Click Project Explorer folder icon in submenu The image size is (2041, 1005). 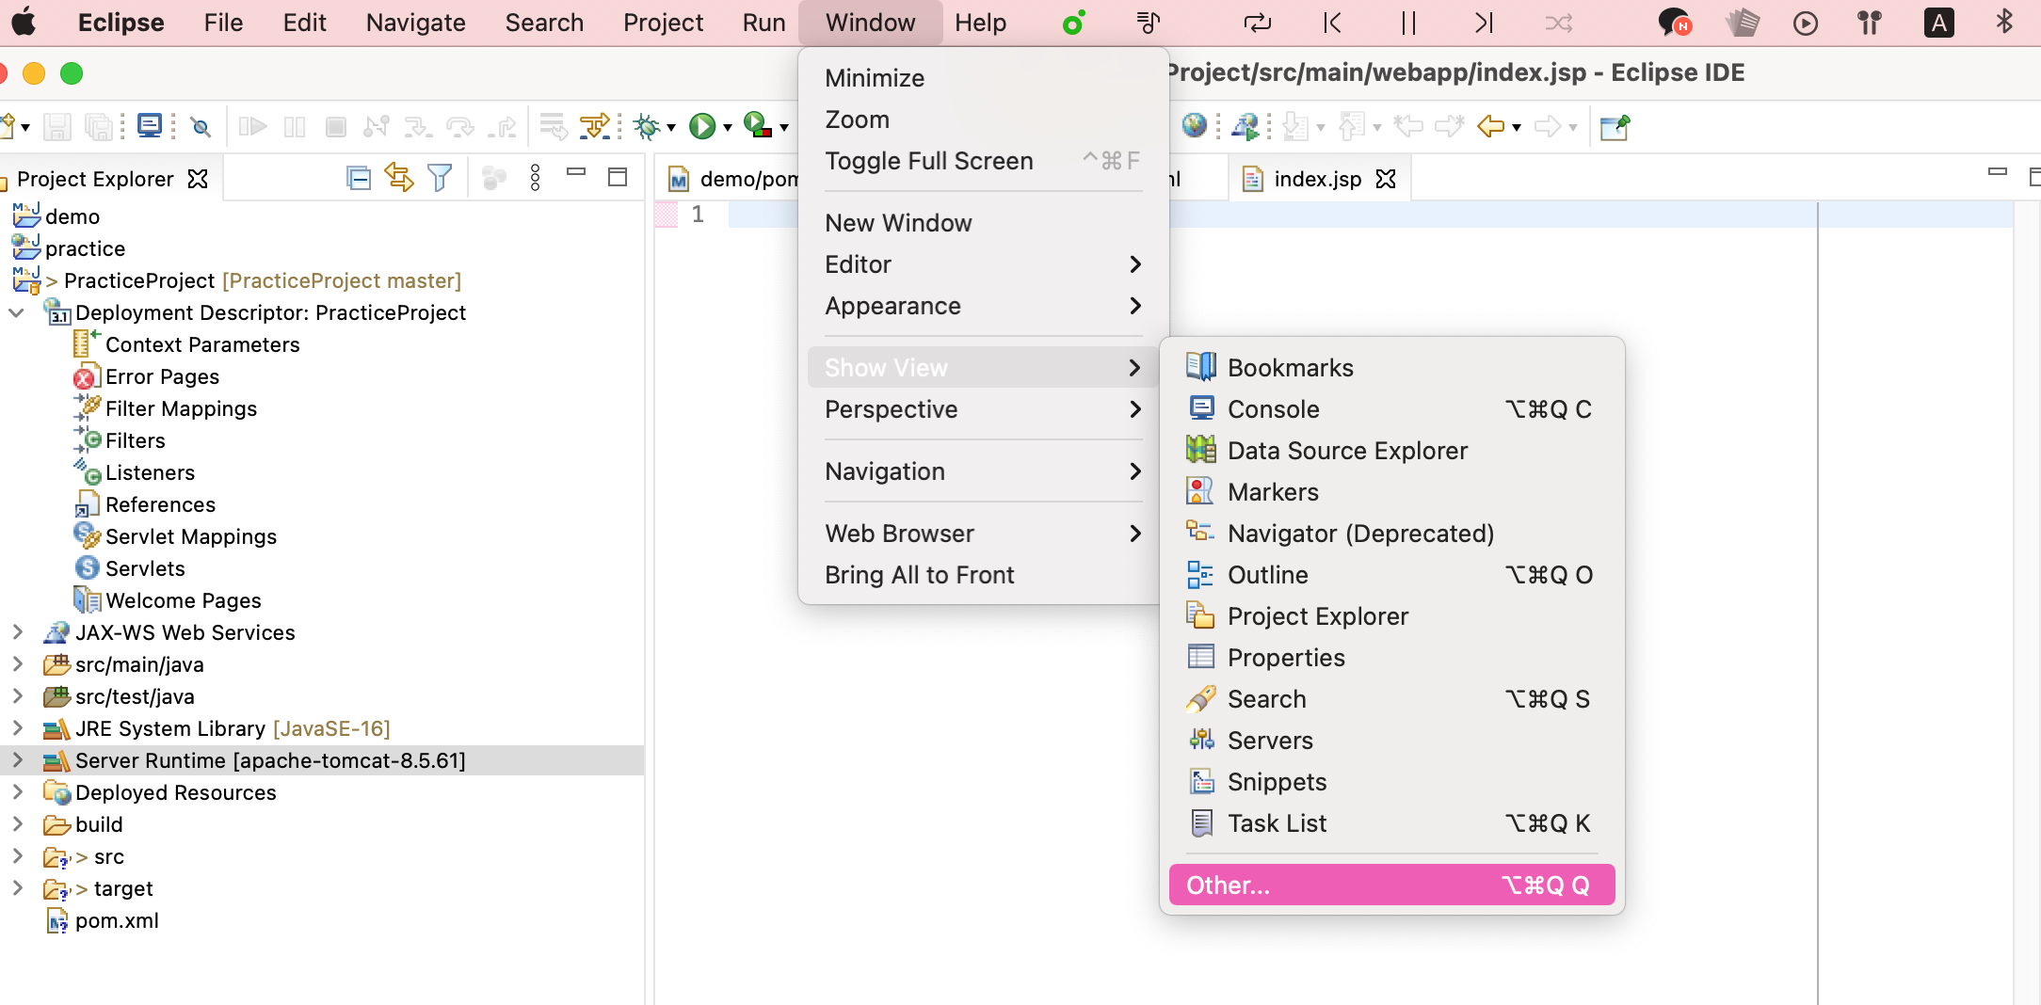point(1200,616)
